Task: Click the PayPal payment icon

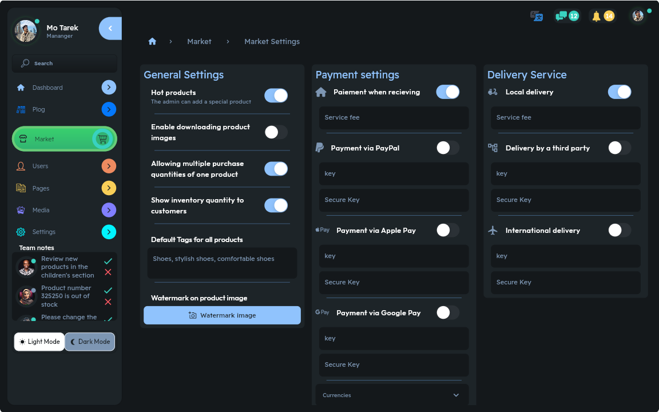Action: [x=319, y=148]
